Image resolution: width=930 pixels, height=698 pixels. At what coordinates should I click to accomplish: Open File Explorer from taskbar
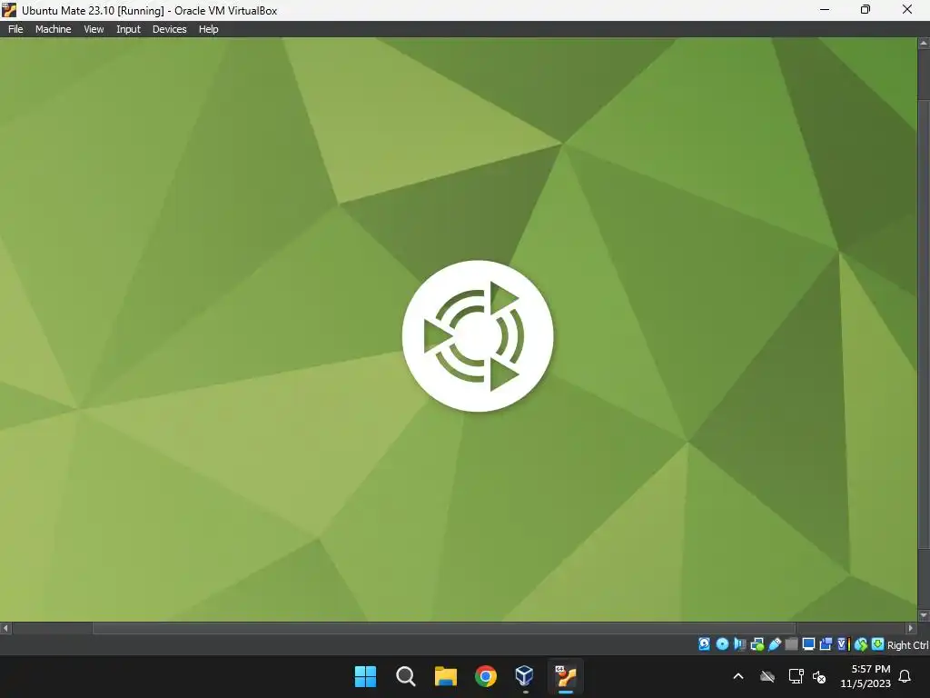click(x=445, y=676)
